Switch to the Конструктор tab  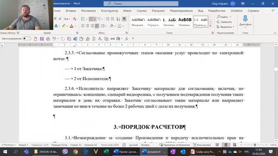click(109, 11)
